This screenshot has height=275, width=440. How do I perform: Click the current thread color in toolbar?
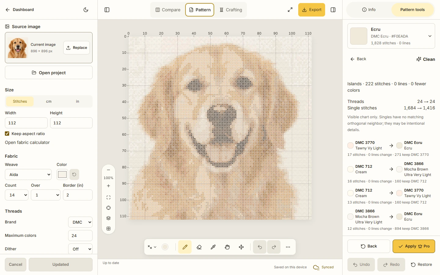coord(165,247)
